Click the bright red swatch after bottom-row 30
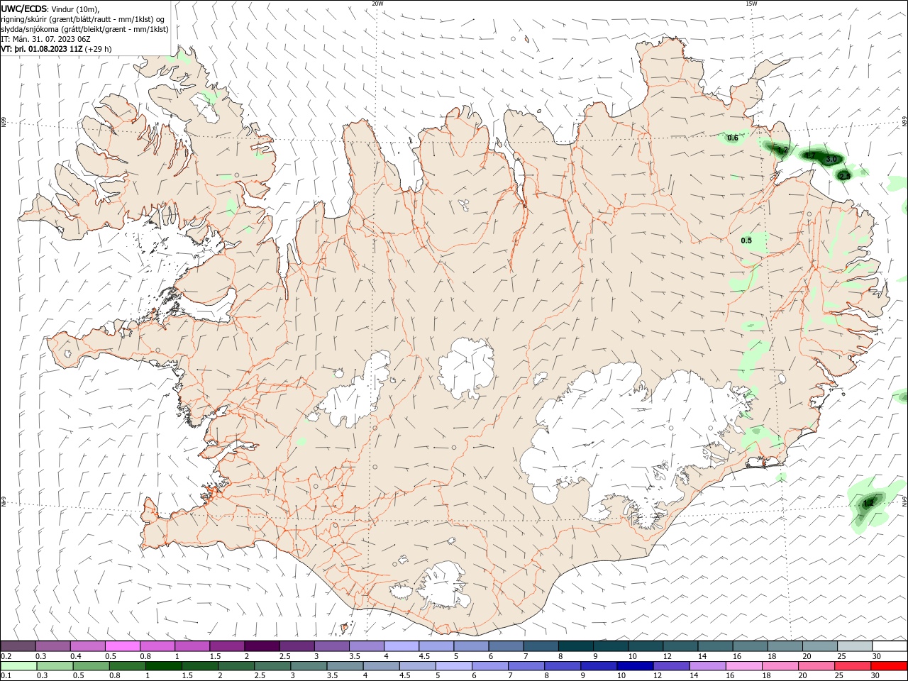 pyautogui.click(x=889, y=666)
